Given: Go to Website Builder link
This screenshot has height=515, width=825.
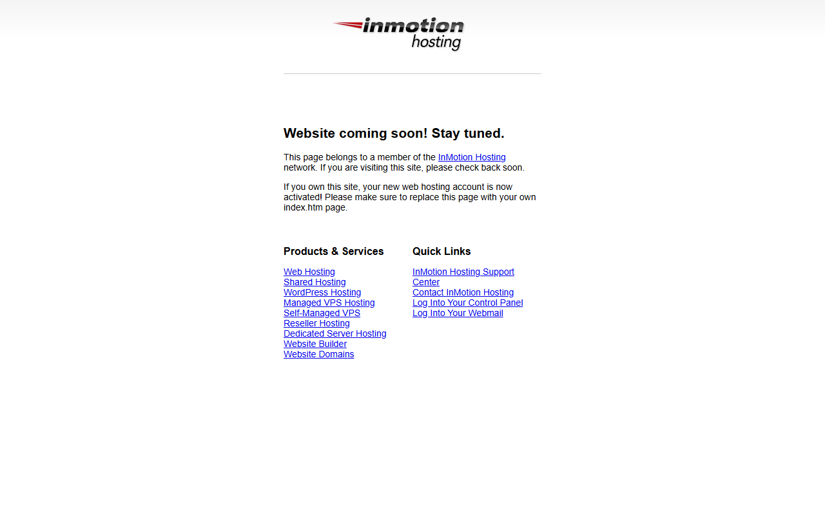Looking at the screenshot, I should point(315,344).
